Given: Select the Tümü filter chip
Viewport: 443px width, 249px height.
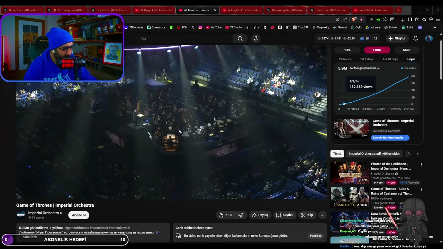Looking at the screenshot, I should pos(337,154).
